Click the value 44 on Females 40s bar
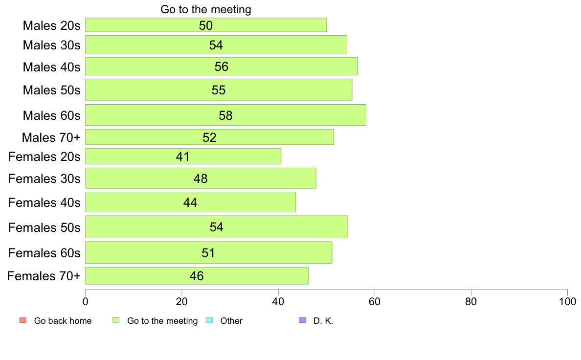 [190, 202]
